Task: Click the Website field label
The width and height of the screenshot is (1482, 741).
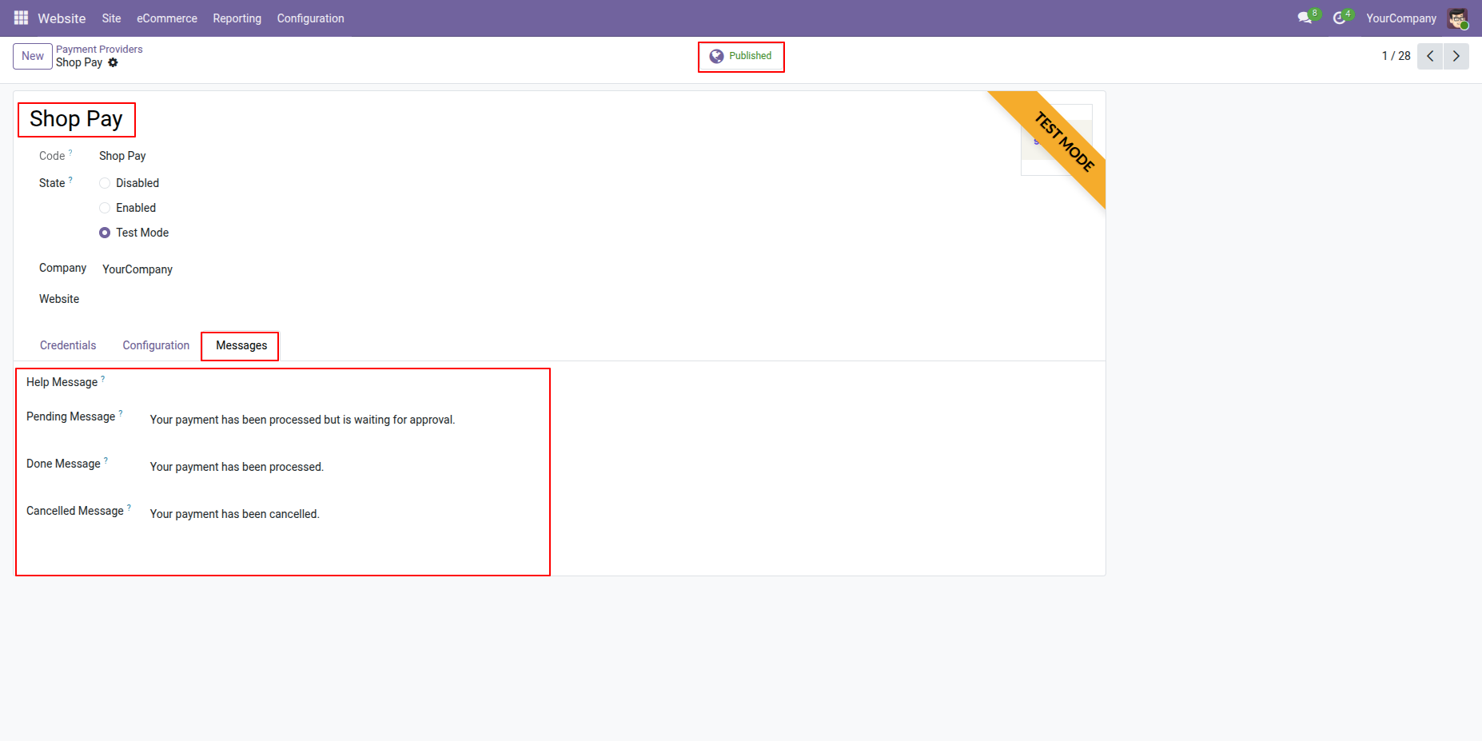Action: click(x=59, y=299)
